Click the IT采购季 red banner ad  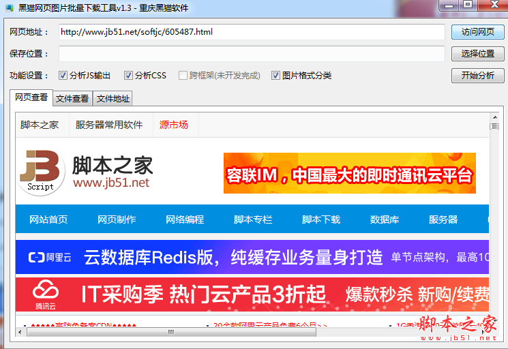point(252,294)
